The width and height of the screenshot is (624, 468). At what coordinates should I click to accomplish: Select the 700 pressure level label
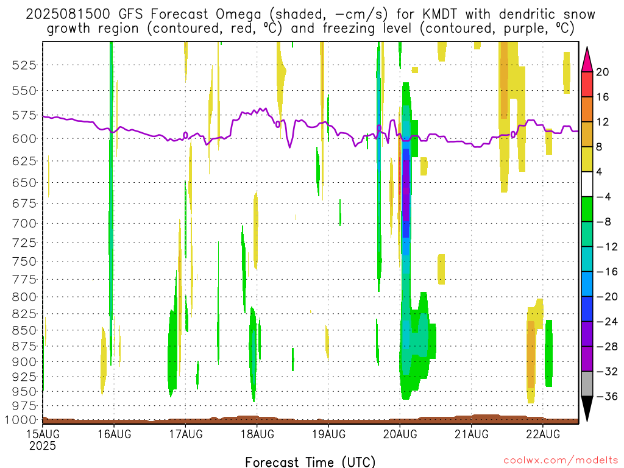(24, 223)
